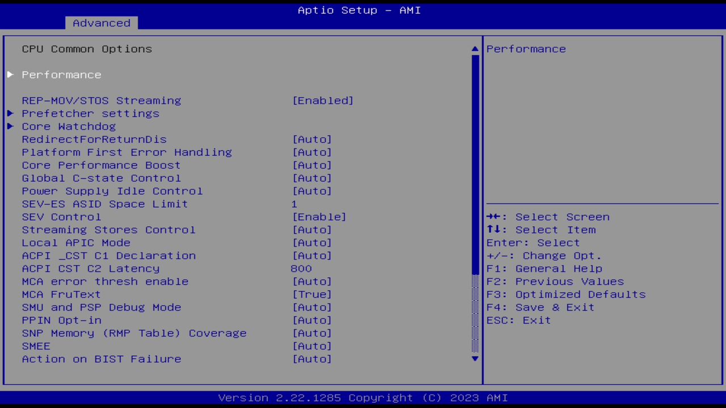Click the Version 2.22.1285 copyright footer
The image size is (726, 408).
pos(363,398)
